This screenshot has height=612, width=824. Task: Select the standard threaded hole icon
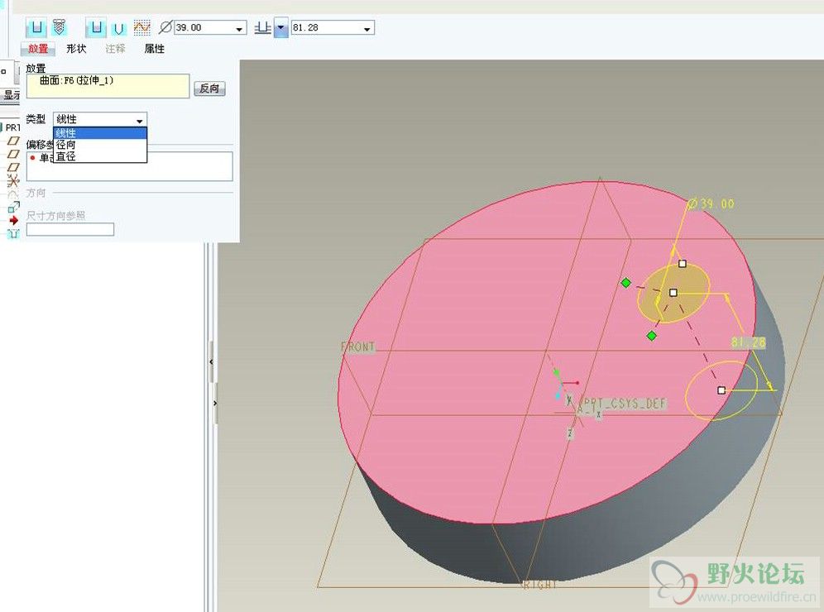59,27
